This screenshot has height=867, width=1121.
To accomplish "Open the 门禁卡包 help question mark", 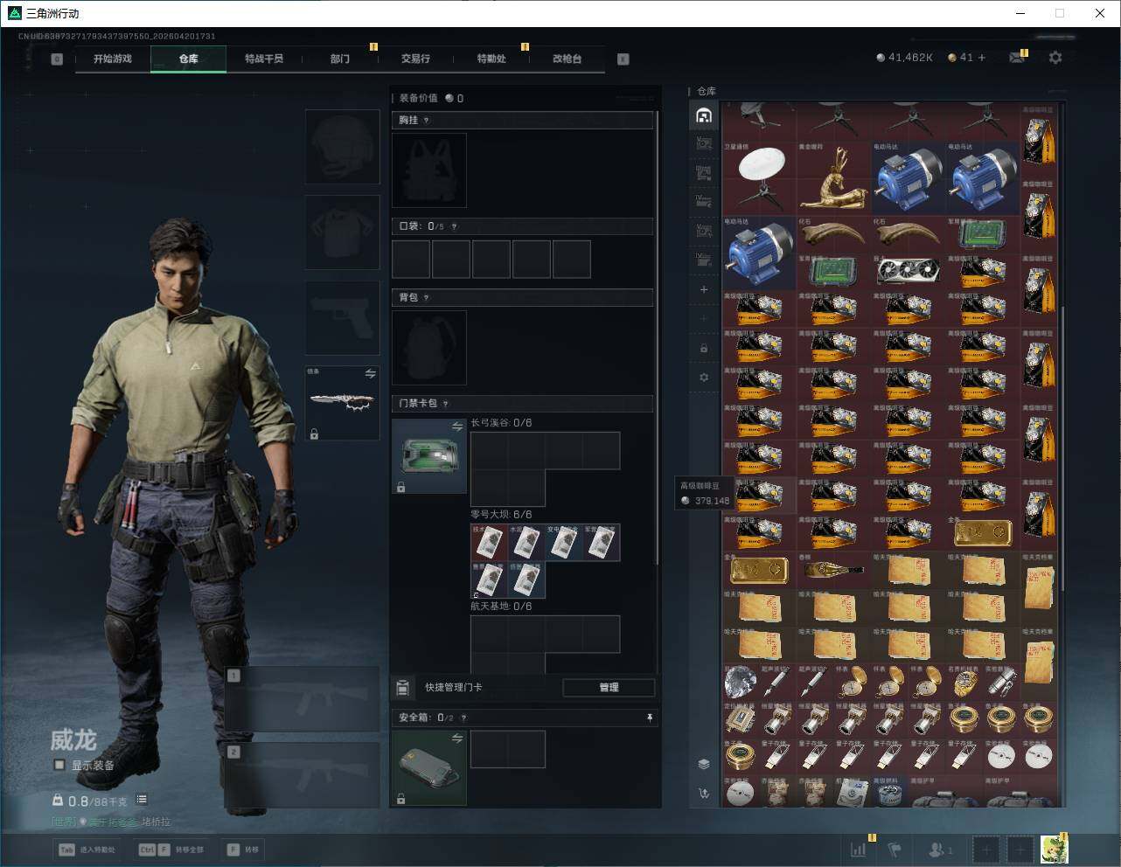I will coord(445,404).
